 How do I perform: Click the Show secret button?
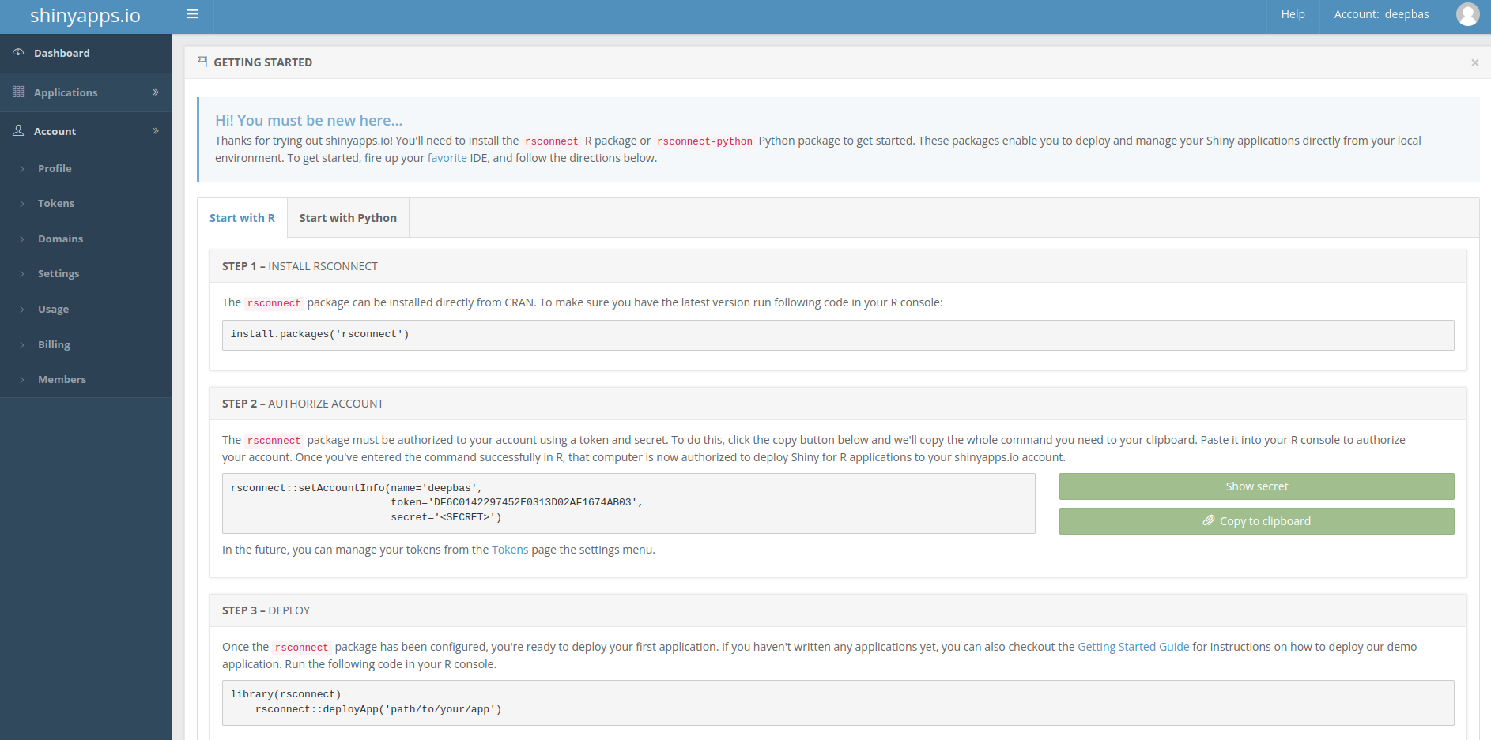pyautogui.click(x=1256, y=486)
